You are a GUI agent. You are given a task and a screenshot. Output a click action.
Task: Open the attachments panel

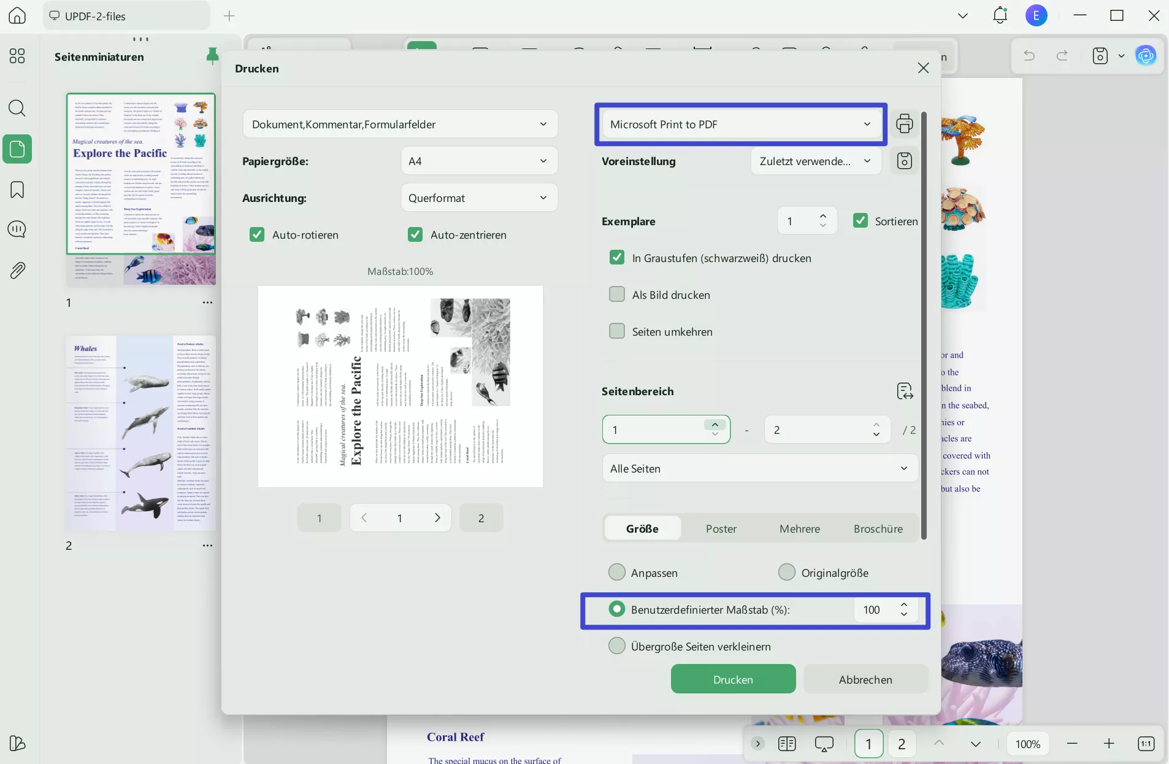(17, 270)
